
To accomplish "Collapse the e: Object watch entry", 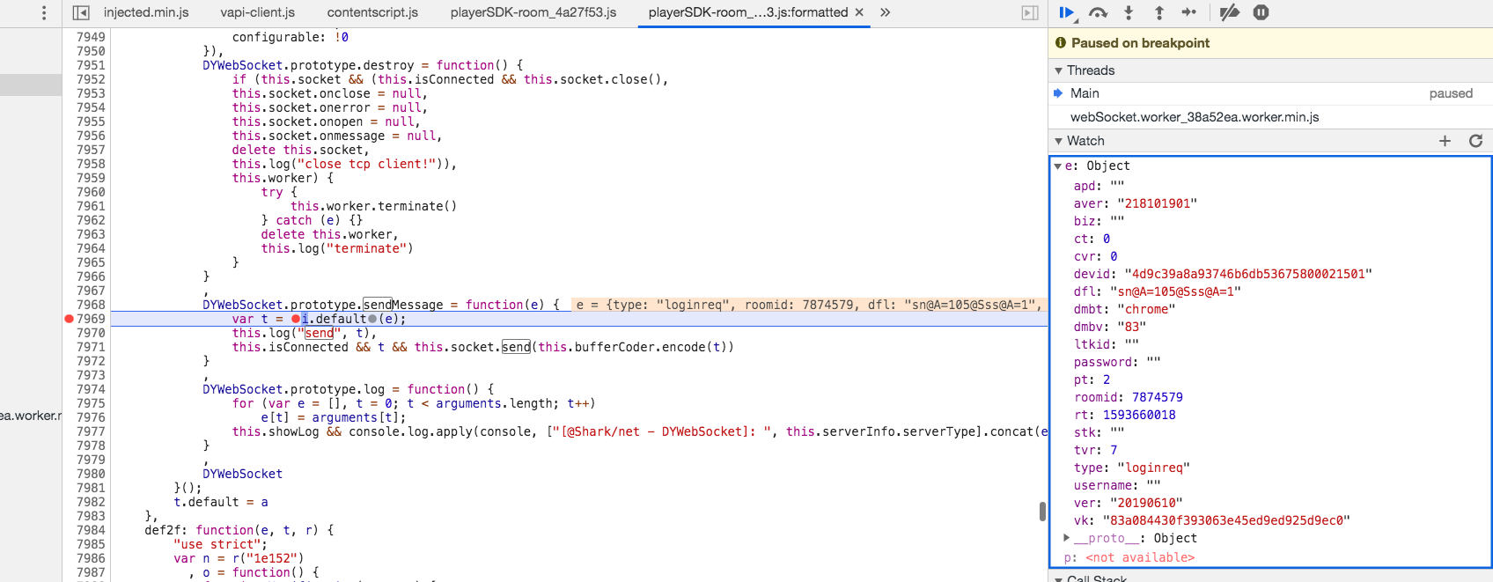I will pyautogui.click(x=1058, y=166).
